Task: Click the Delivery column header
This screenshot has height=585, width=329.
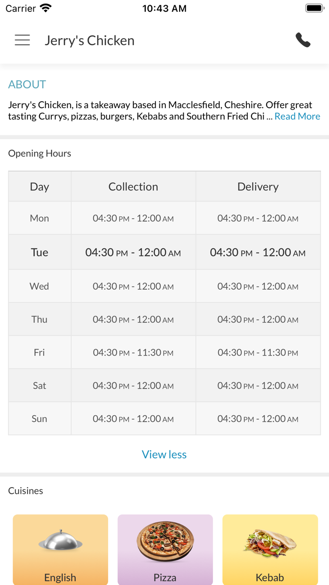Action: point(258,187)
